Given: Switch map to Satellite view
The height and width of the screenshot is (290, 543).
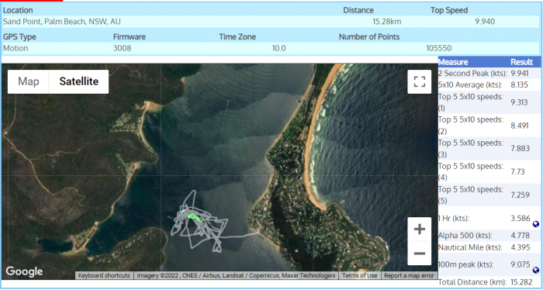Looking at the screenshot, I should tap(79, 81).
